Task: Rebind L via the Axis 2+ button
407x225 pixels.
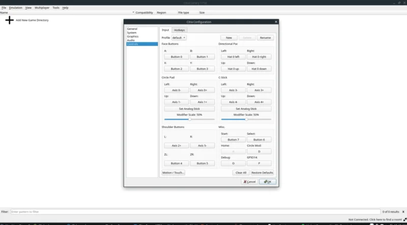Action: (177, 146)
